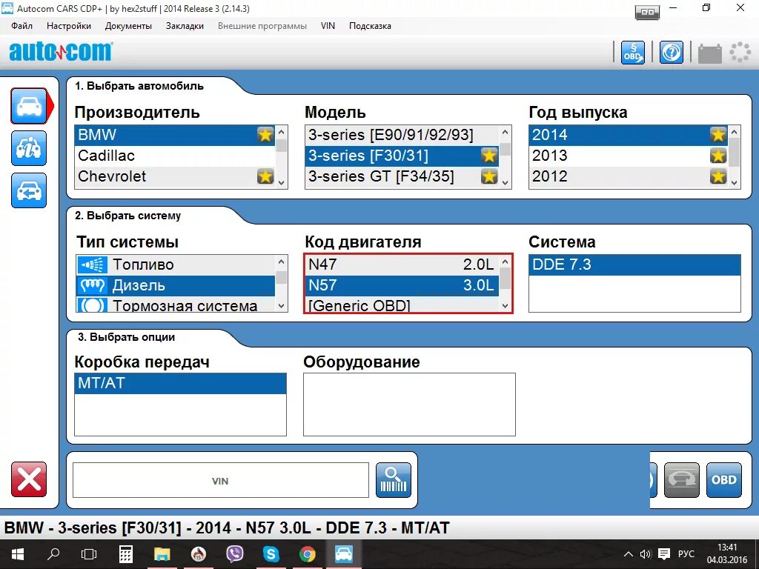Open the Настройки menu
This screenshot has height=569, width=759.
pyautogui.click(x=69, y=26)
